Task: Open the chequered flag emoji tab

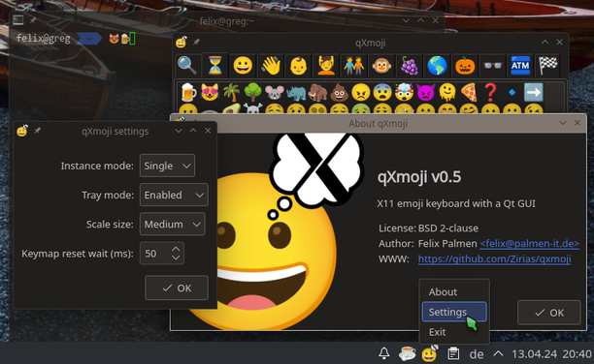Action: point(547,66)
